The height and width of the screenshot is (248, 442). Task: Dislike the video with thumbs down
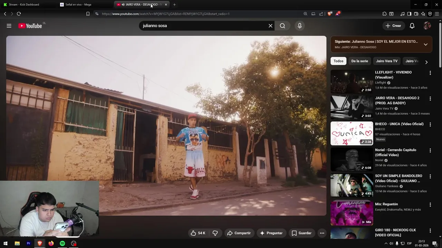click(x=215, y=233)
